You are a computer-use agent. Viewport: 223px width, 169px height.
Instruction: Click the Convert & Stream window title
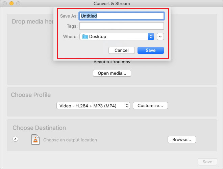point(111,4)
